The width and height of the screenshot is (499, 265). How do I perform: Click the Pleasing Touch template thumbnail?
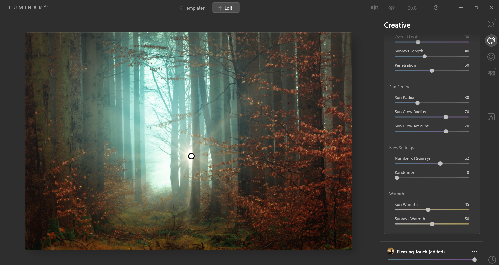(391, 251)
